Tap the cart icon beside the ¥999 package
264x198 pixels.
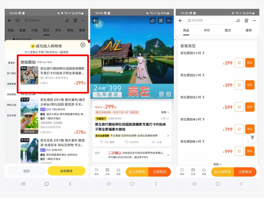(239, 151)
